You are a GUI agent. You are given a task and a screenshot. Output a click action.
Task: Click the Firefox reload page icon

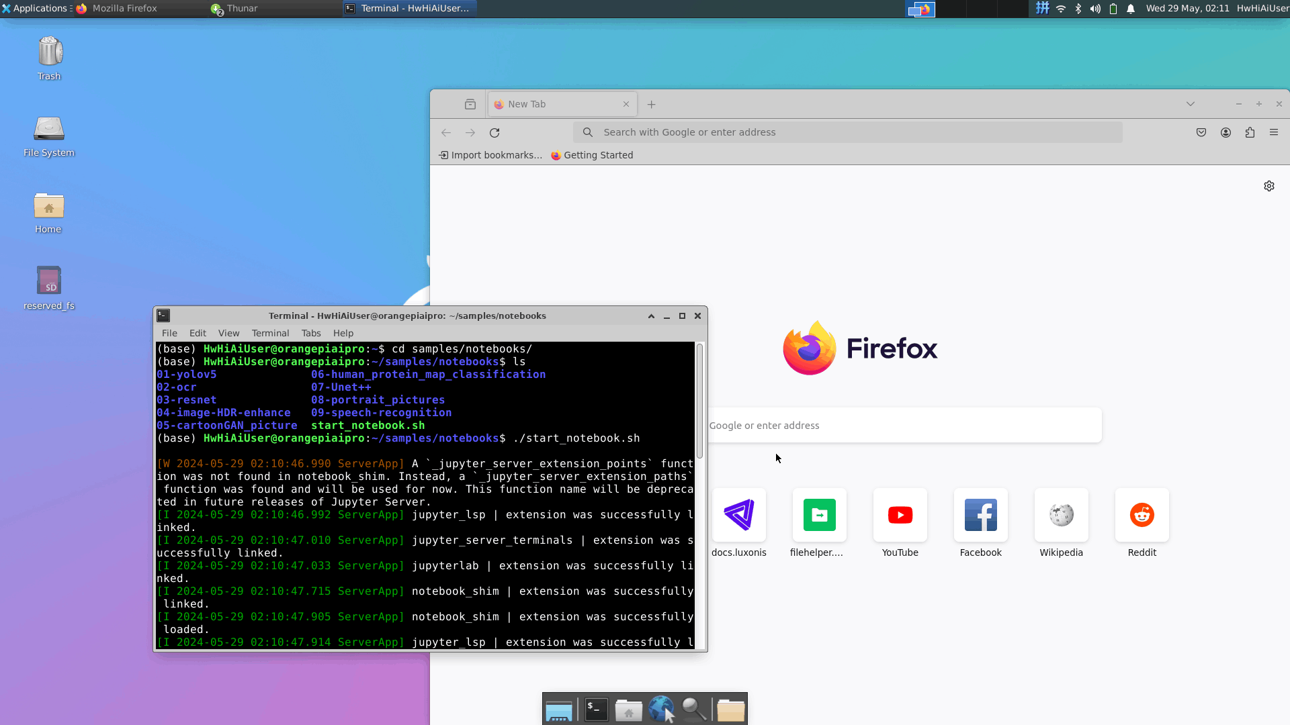click(494, 133)
